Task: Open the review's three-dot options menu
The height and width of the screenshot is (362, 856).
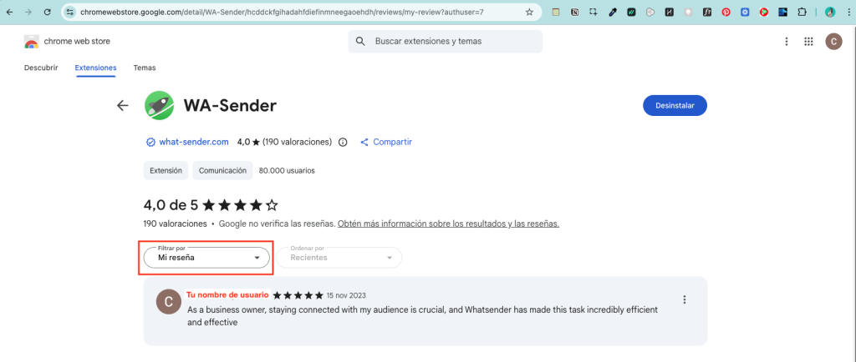Action: pos(685,300)
